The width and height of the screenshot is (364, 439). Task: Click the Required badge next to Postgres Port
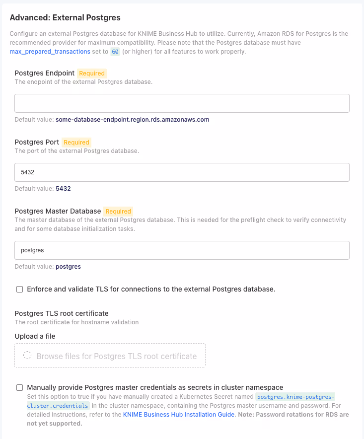[76, 142]
